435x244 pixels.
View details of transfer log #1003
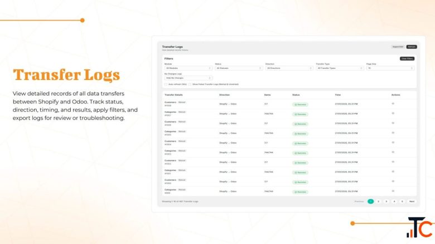click(x=393, y=152)
